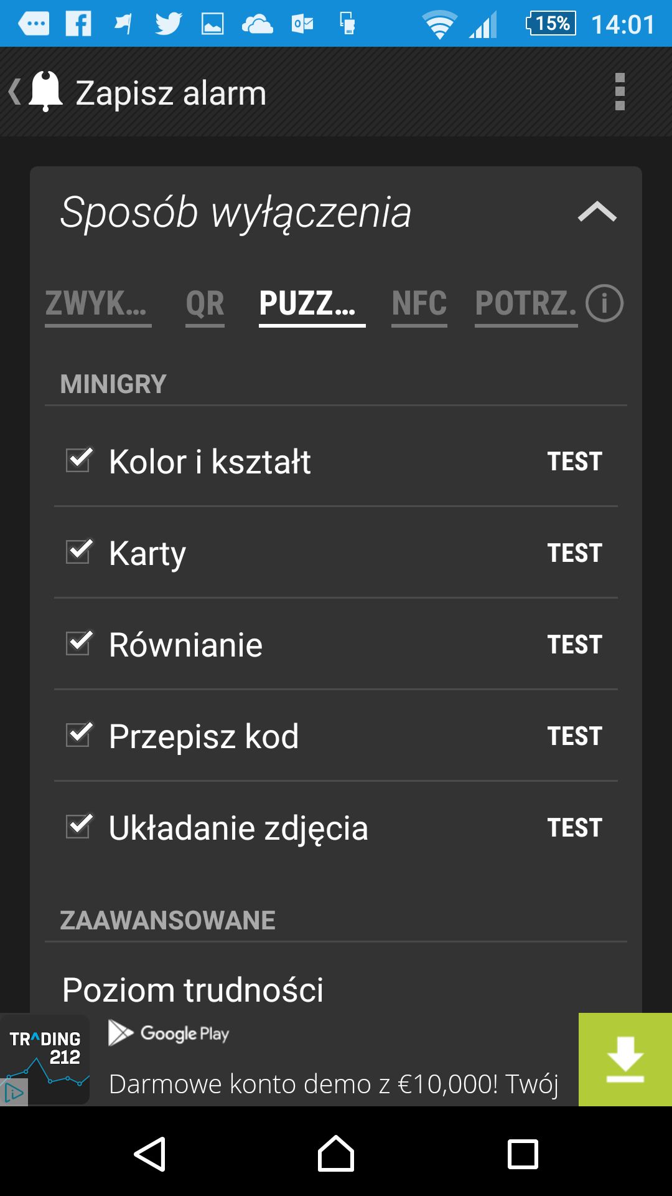Viewport: 672px width, 1196px height.
Task: Uncheck the Karty minigame checkbox
Action: tap(79, 552)
